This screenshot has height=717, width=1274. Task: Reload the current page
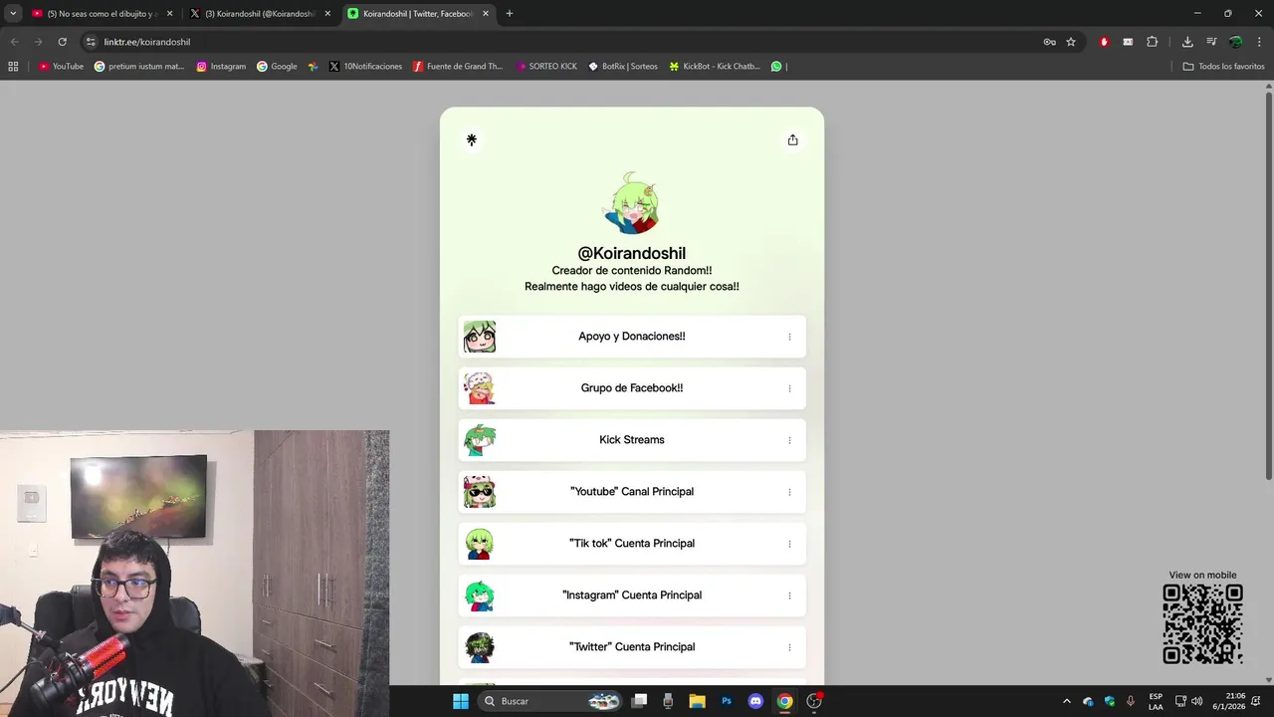[x=62, y=42]
